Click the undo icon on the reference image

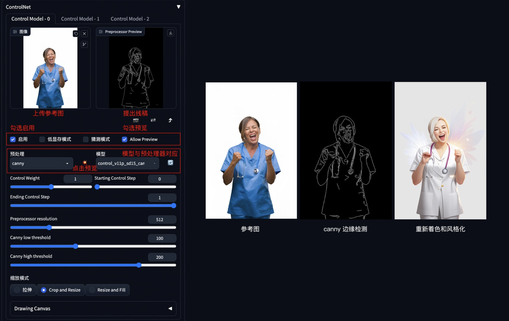click(x=76, y=34)
